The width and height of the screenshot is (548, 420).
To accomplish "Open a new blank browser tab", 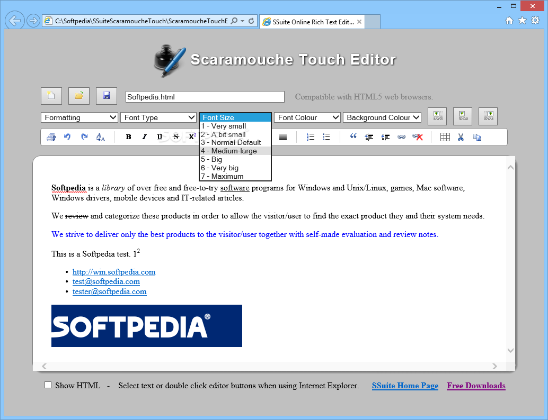I will click(x=373, y=22).
